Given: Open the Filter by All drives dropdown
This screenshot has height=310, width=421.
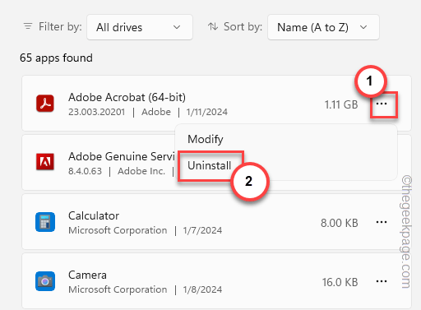Looking at the screenshot, I should [x=140, y=27].
